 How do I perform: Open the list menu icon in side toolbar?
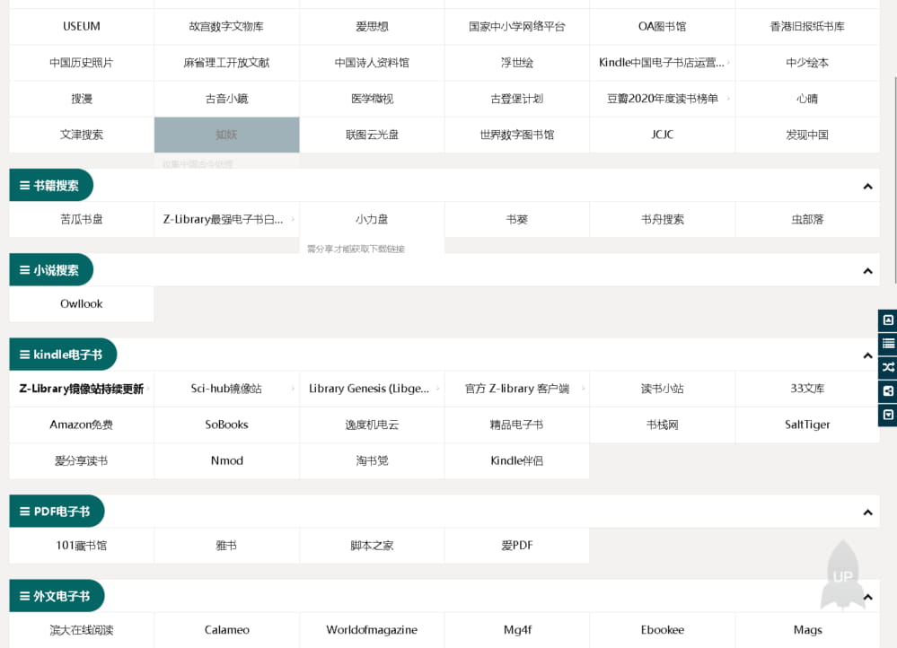click(887, 344)
